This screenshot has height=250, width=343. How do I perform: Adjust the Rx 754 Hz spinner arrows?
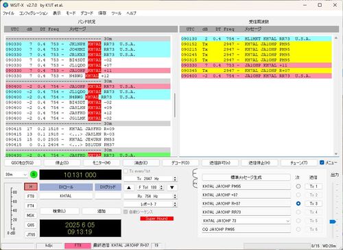point(175,196)
